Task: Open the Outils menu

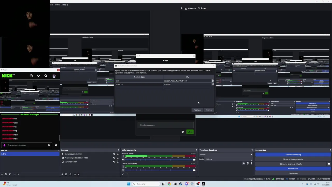Action: [x=57, y=5]
